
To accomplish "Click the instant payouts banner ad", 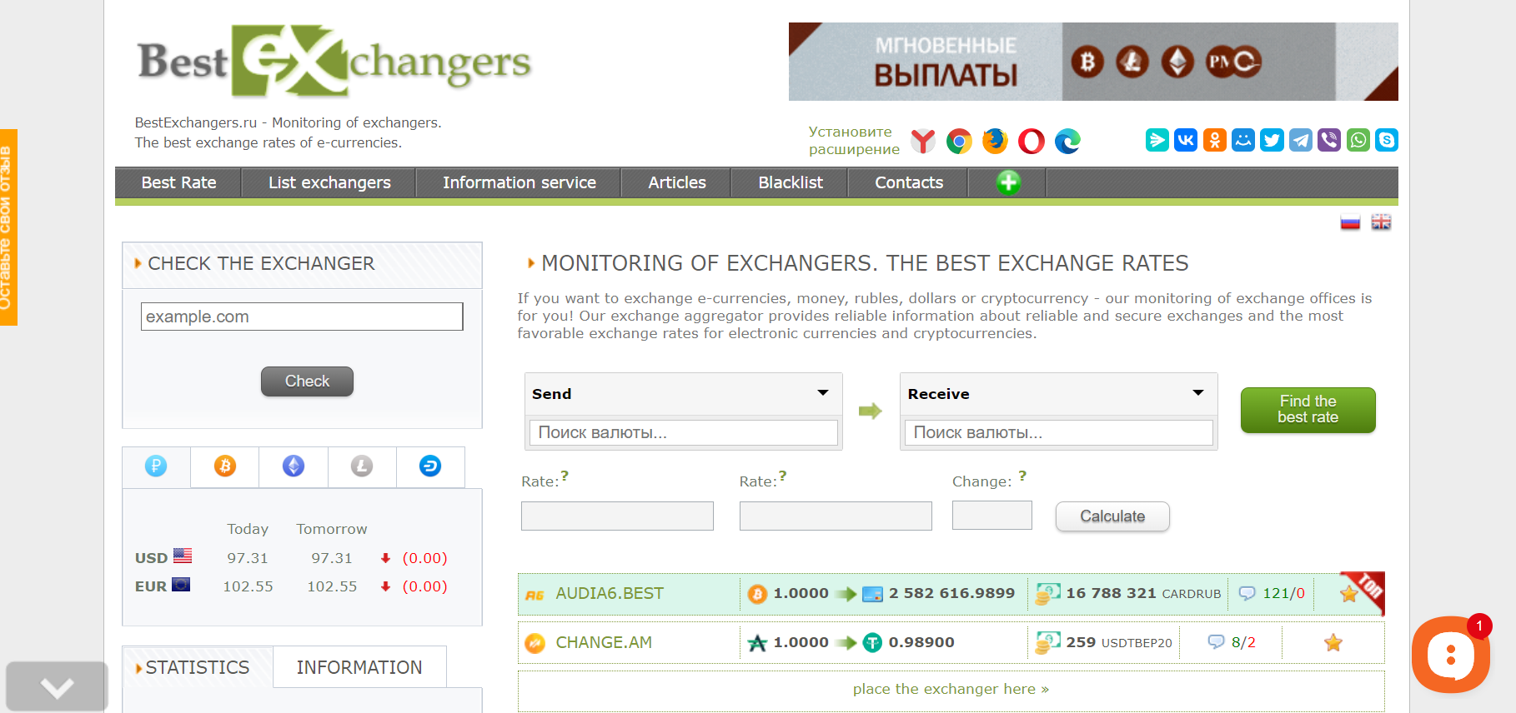I will point(1093,62).
